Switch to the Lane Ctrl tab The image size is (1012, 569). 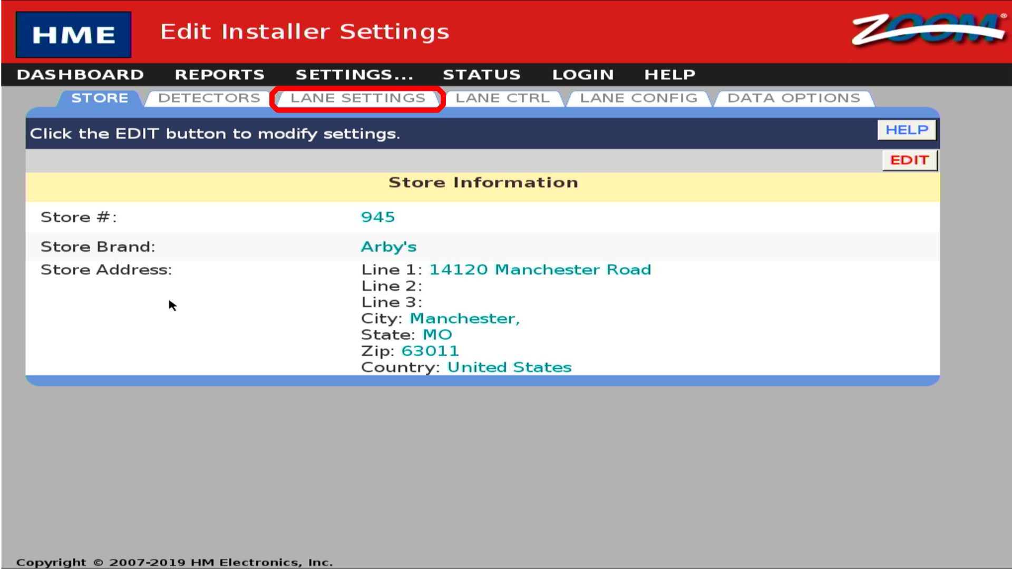(x=502, y=98)
